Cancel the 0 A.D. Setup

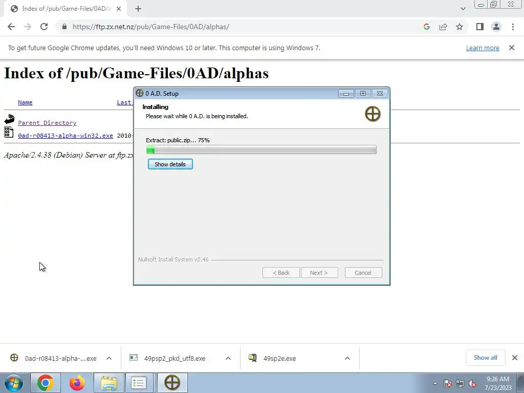[x=363, y=273]
